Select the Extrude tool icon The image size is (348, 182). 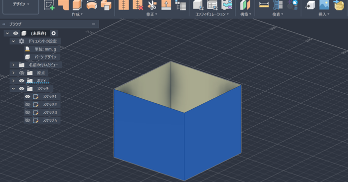click(77, 5)
